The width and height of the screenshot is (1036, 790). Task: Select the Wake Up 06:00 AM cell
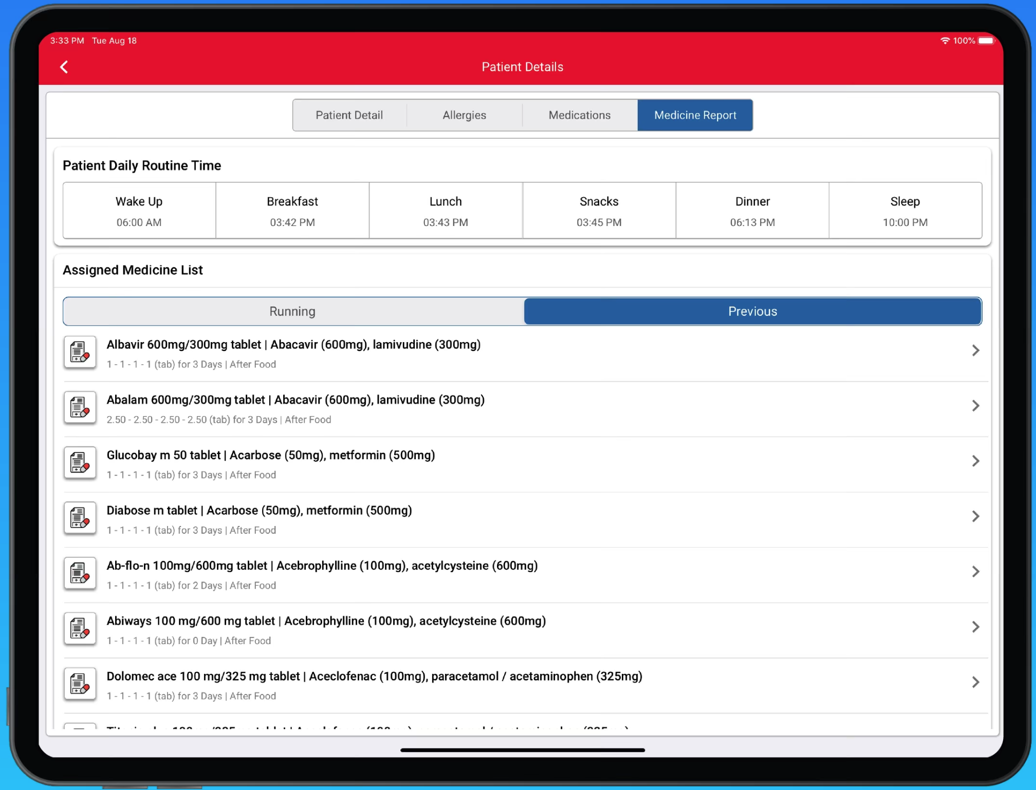(139, 211)
